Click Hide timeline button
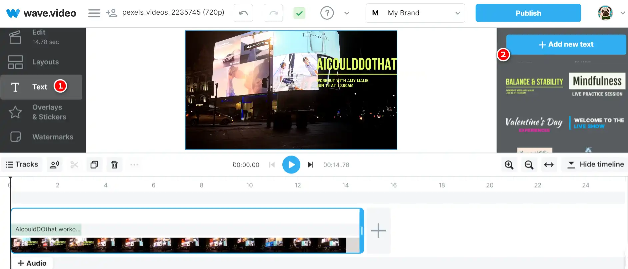Image resolution: width=628 pixels, height=269 pixels. pos(595,164)
